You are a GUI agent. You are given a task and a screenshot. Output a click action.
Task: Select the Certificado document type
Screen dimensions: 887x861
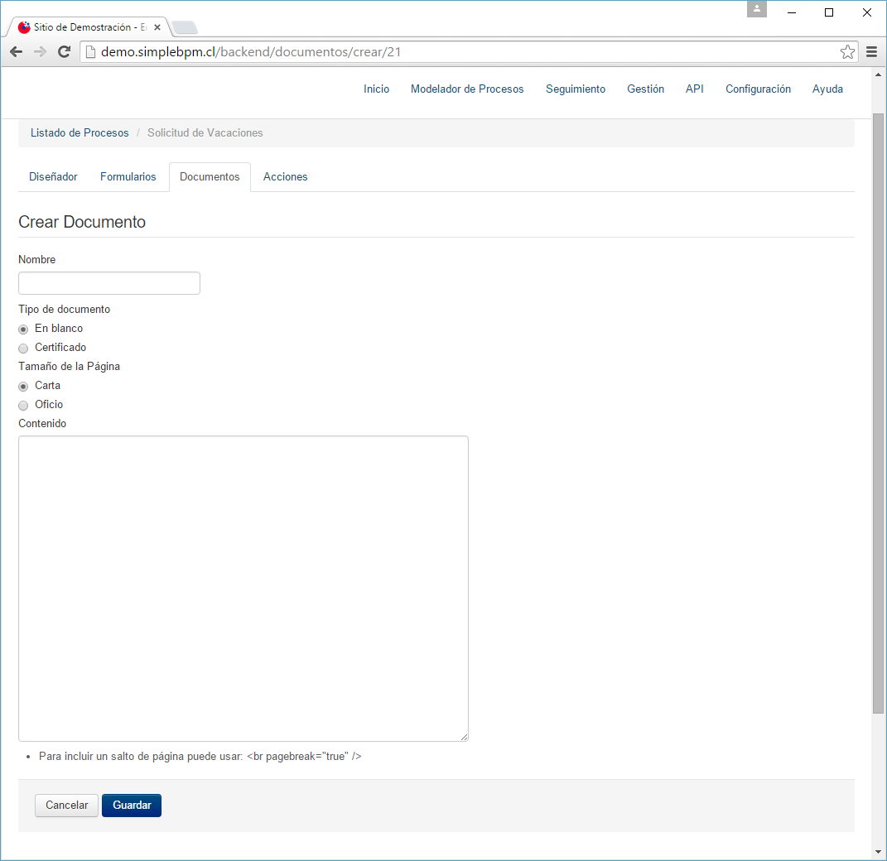23,349
